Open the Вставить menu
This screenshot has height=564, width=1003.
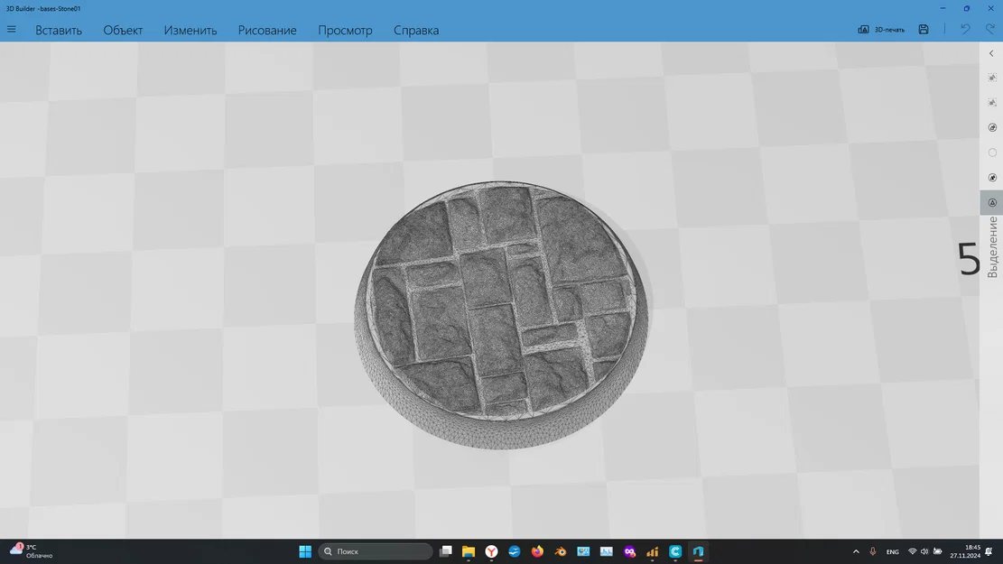click(58, 30)
